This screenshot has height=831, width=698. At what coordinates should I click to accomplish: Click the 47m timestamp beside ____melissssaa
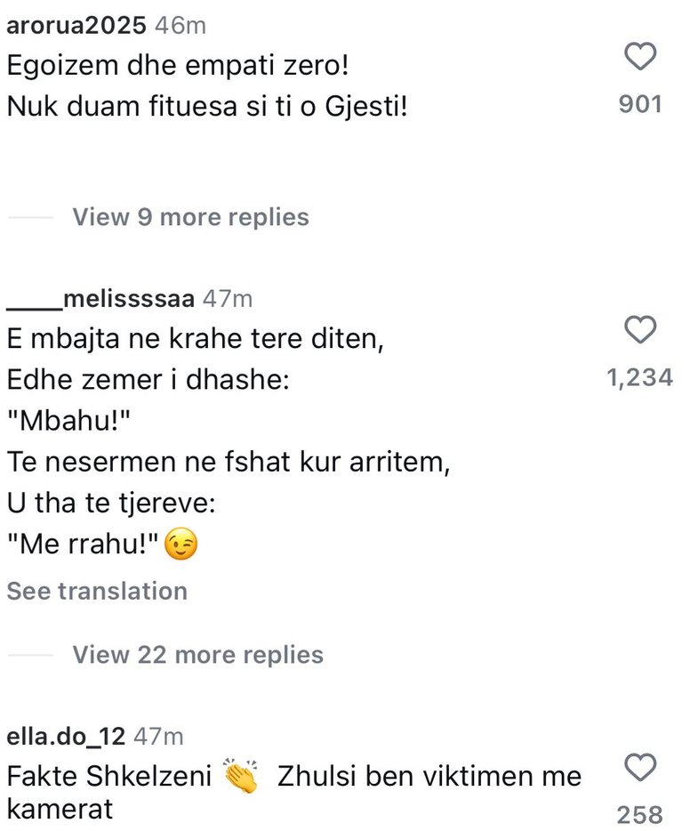point(228,299)
